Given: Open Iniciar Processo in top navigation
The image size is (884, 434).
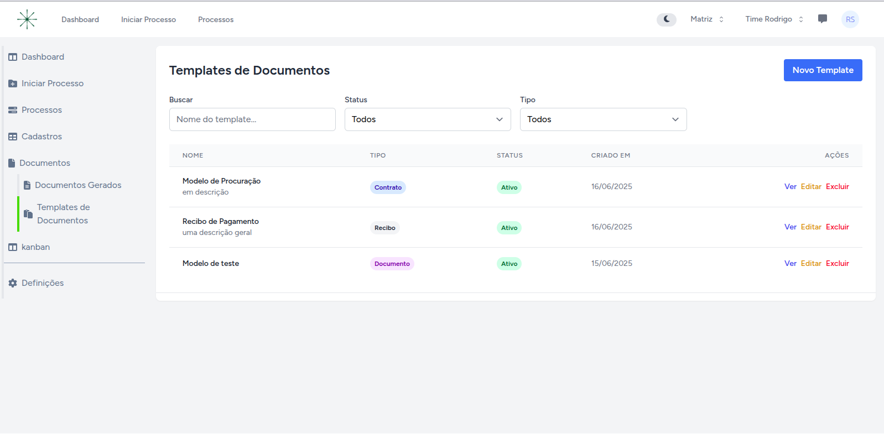Looking at the screenshot, I should click(x=148, y=19).
